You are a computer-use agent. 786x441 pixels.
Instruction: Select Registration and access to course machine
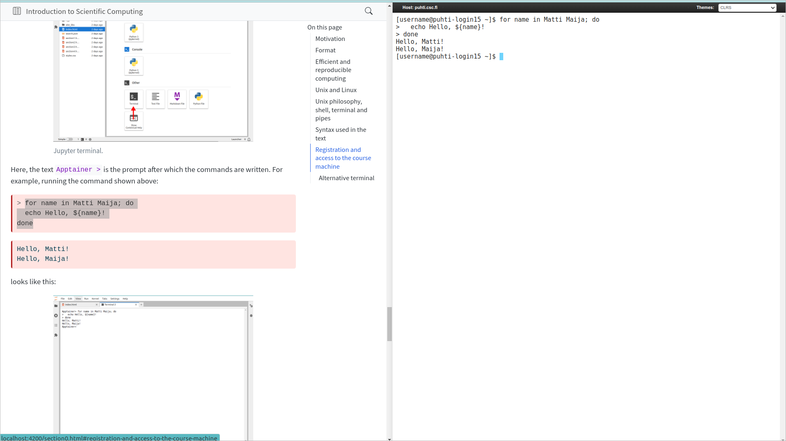[343, 158]
